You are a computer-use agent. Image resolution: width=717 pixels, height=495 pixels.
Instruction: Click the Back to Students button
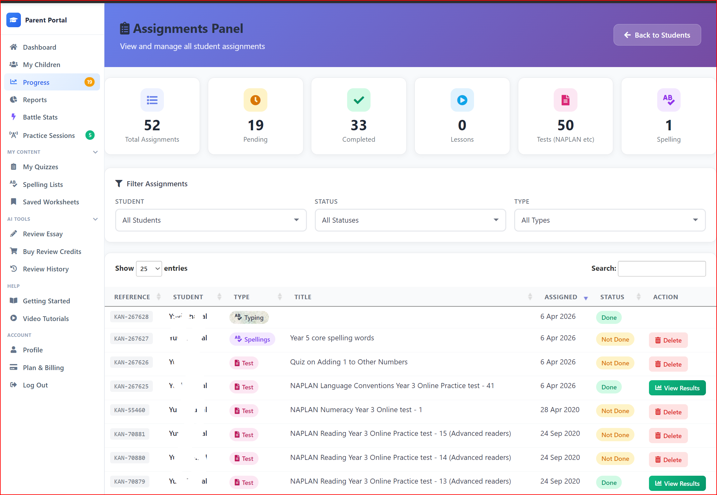click(657, 35)
